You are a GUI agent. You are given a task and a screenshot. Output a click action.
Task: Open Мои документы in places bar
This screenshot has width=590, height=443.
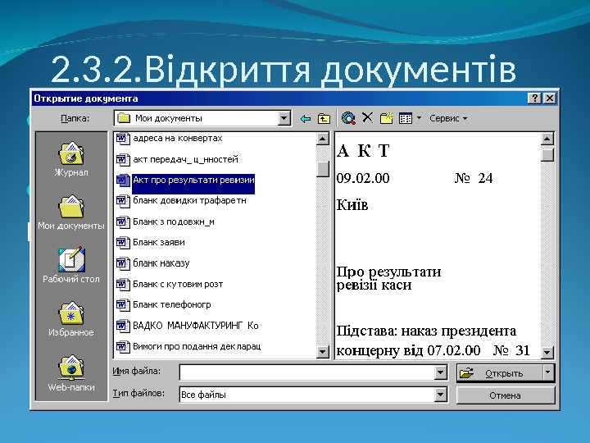click(71, 212)
